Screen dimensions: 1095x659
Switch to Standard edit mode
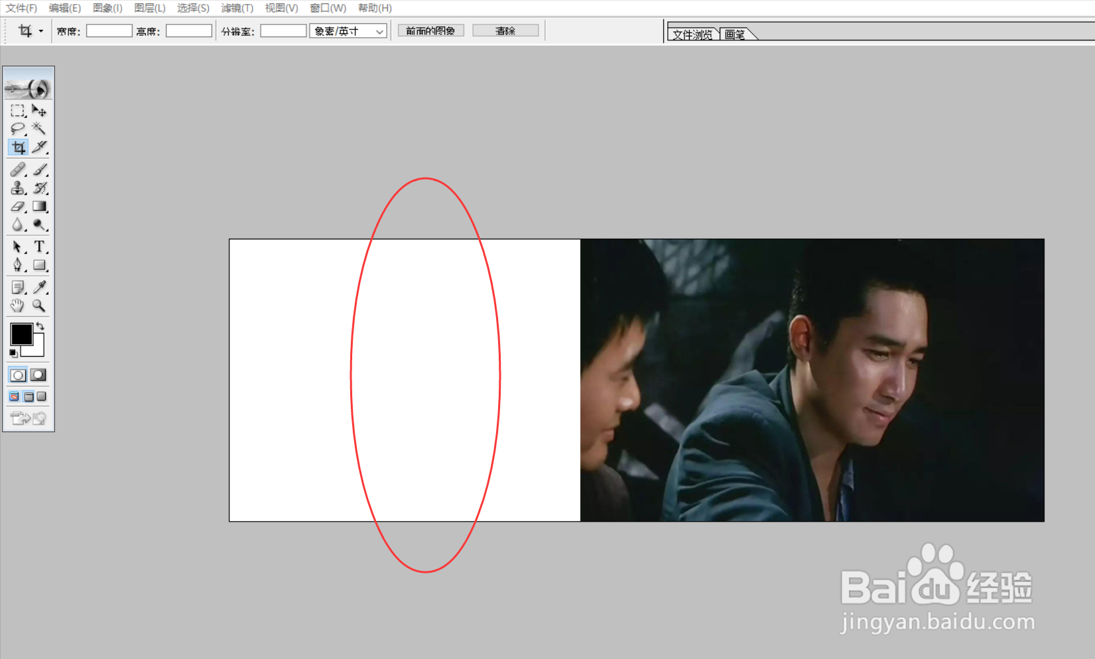click(x=18, y=375)
